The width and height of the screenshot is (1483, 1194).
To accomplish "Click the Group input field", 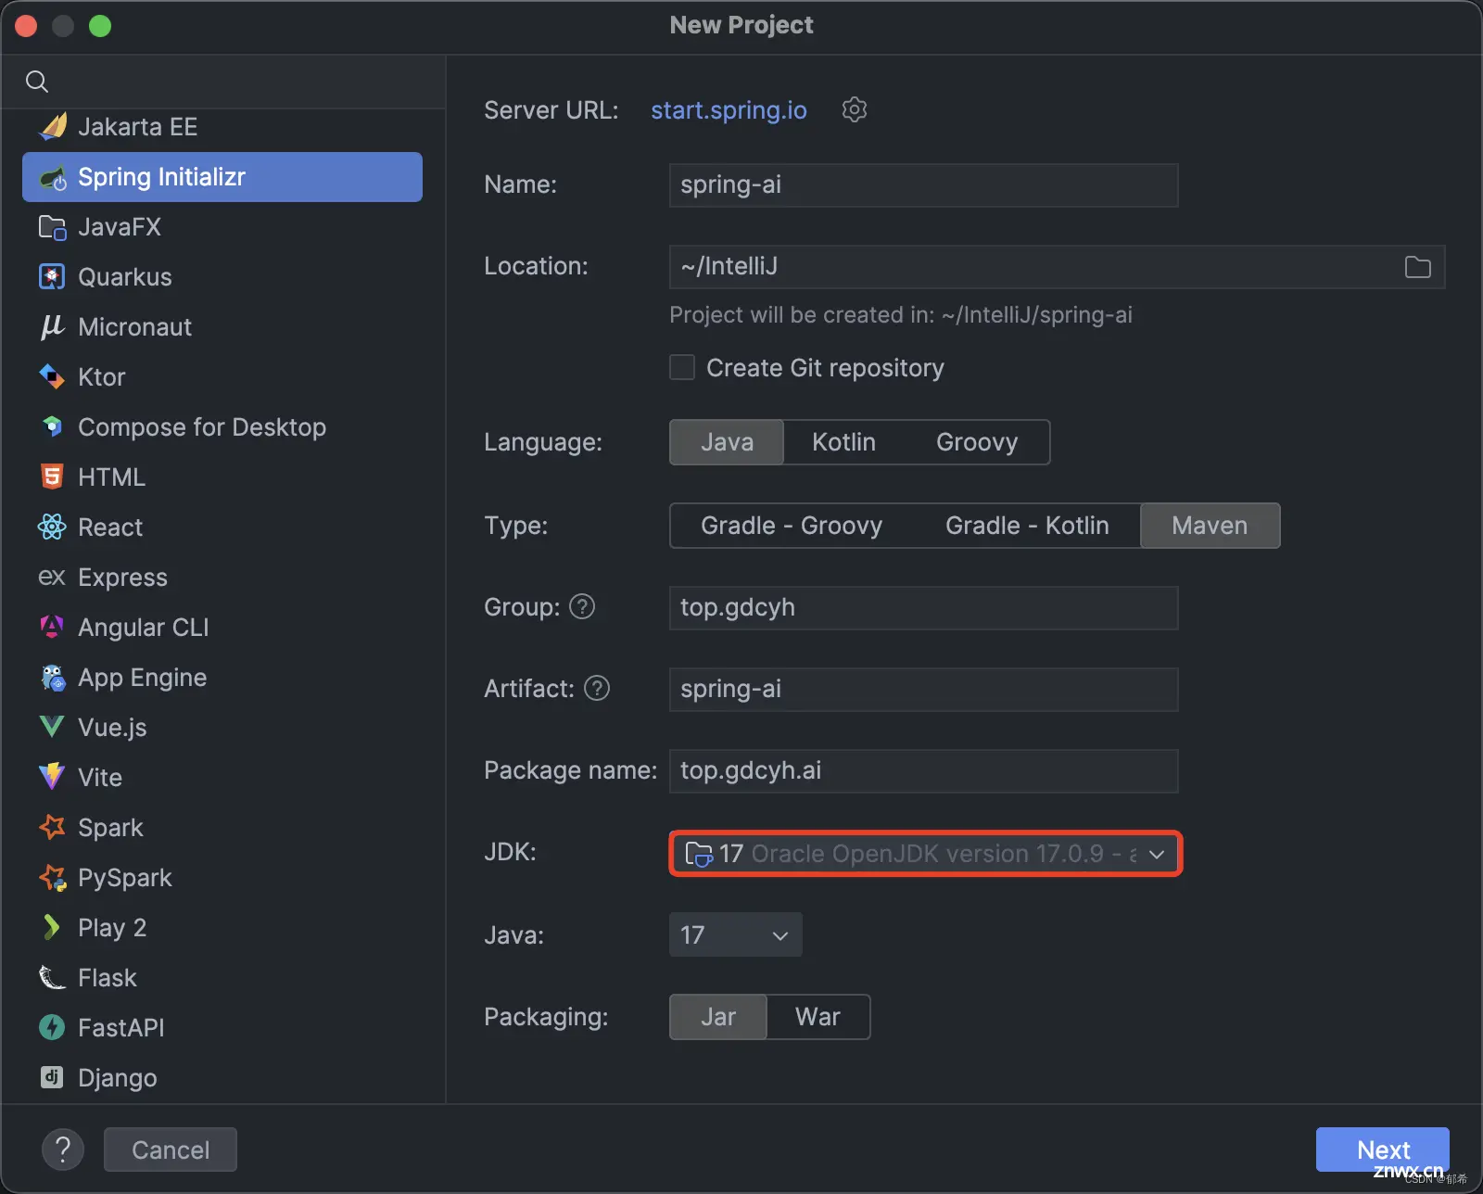I will point(923,608).
